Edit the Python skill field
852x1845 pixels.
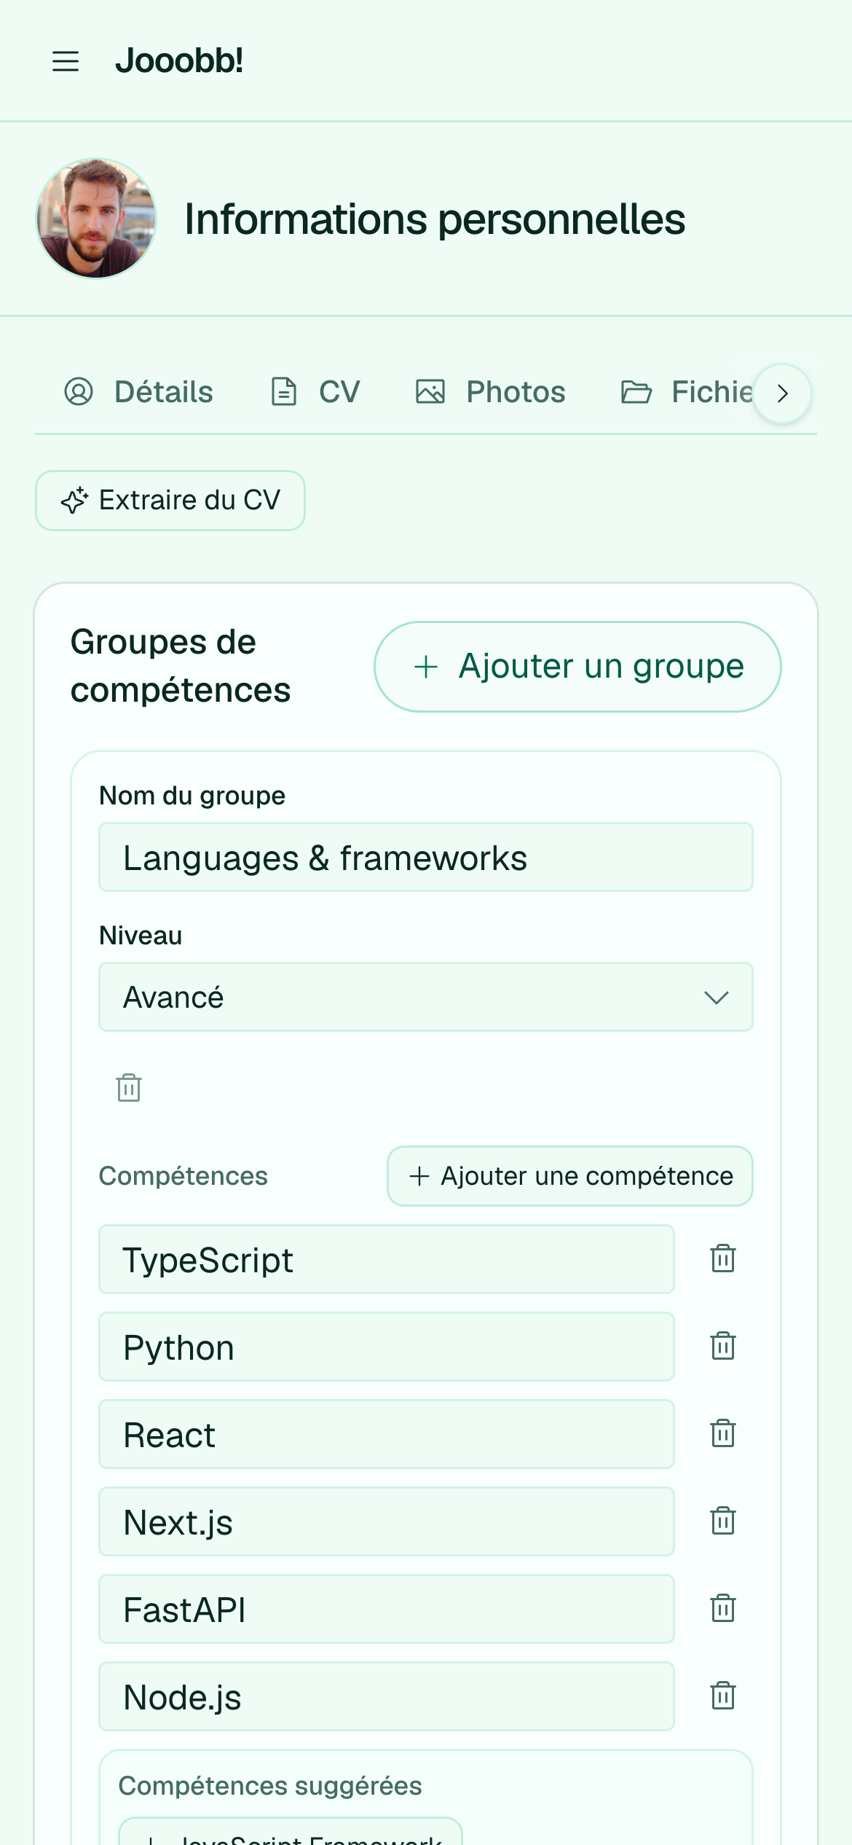coord(387,1347)
